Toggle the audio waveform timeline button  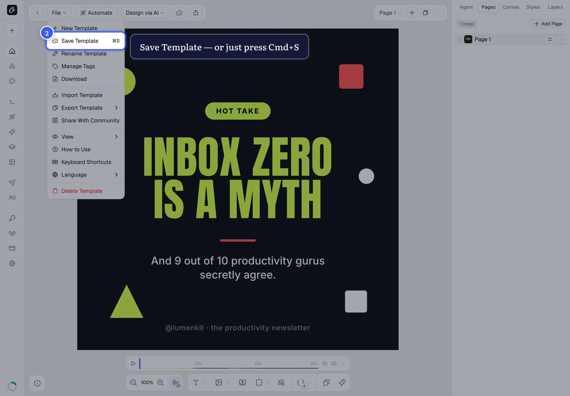pos(176,383)
